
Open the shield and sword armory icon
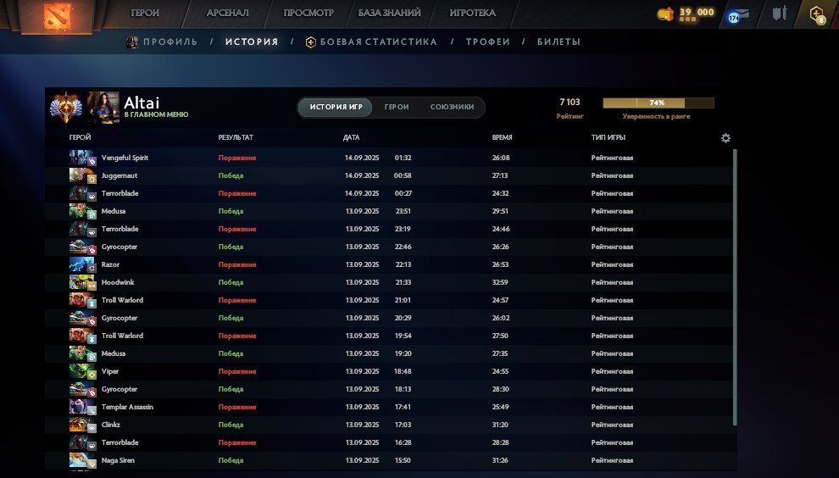[780, 14]
